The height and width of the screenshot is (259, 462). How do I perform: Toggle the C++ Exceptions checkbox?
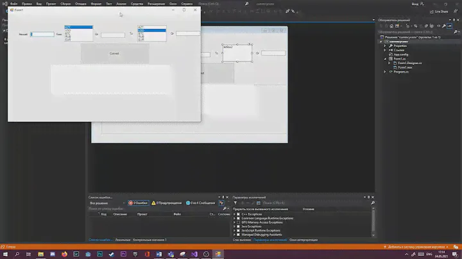coord(239,213)
